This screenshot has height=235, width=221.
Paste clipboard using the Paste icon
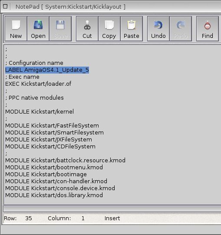click(x=132, y=29)
